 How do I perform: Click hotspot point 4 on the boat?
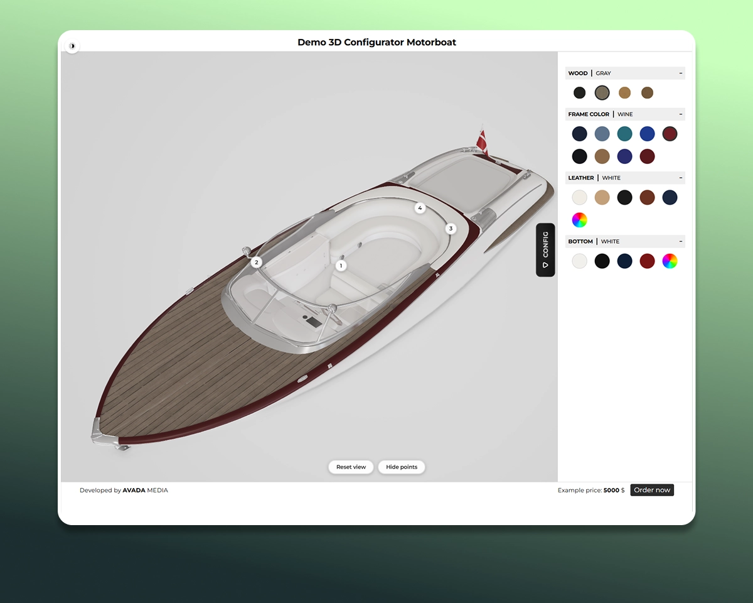420,208
